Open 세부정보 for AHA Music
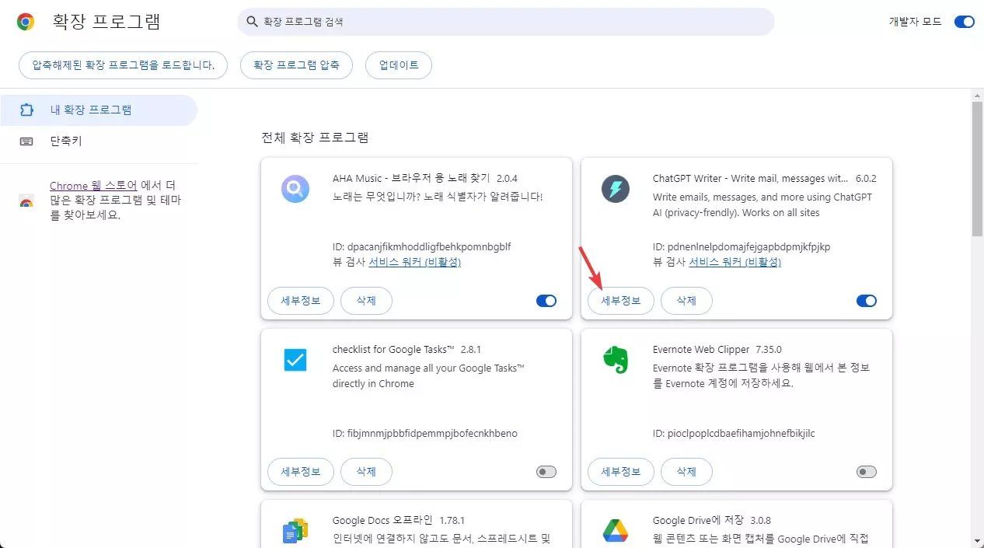The image size is (984, 548). point(301,301)
